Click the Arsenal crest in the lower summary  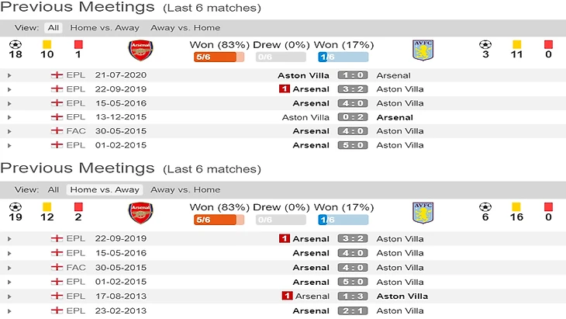[x=140, y=212]
